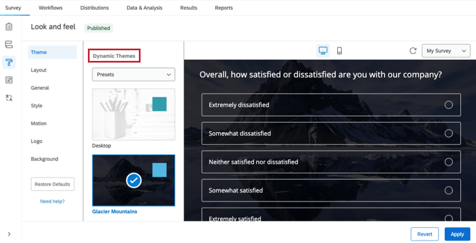Open the survey options sliders icon
476x243 pixels.
click(x=9, y=80)
